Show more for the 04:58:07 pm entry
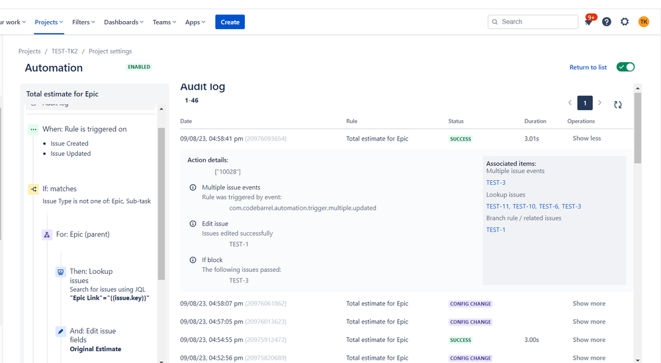 (x=589, y=304)
